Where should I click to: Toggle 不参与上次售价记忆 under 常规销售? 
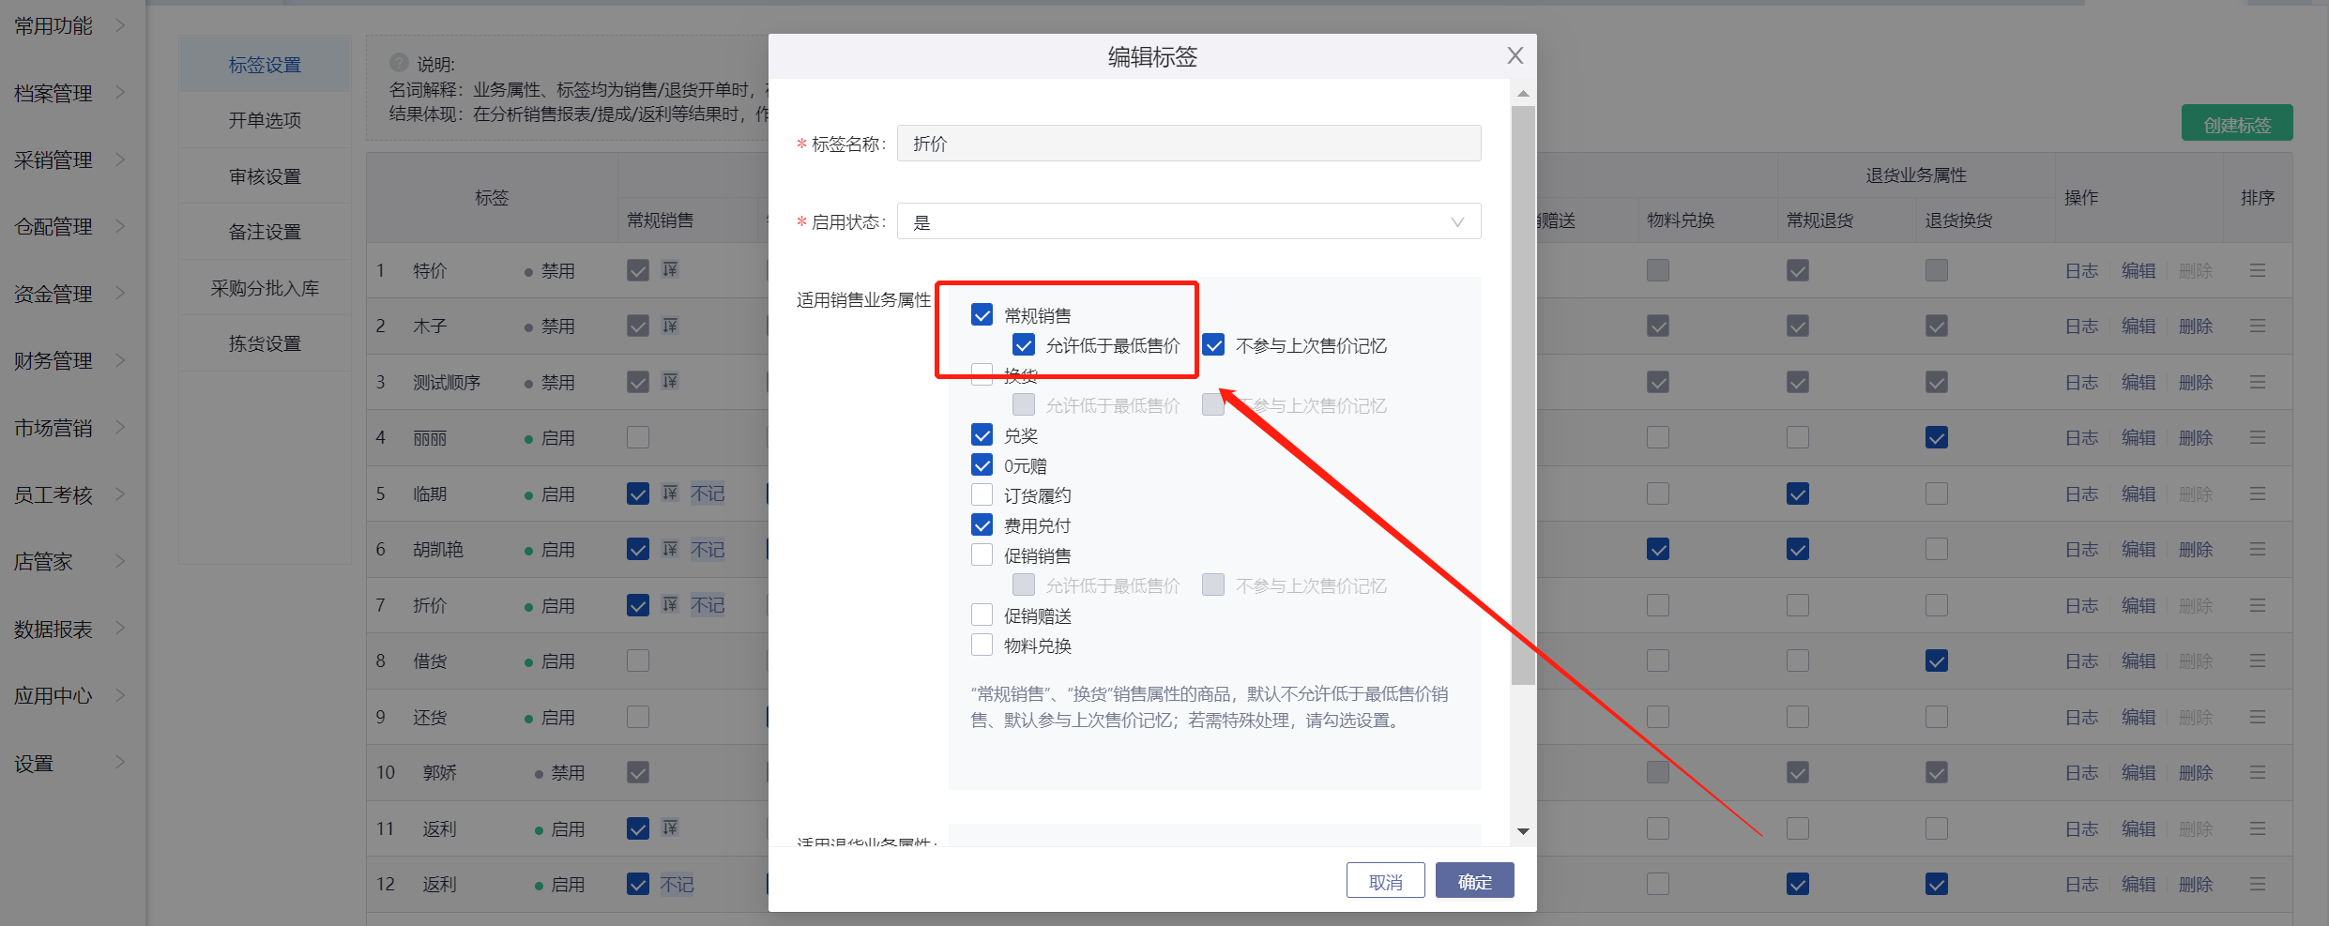(1213, 344)
